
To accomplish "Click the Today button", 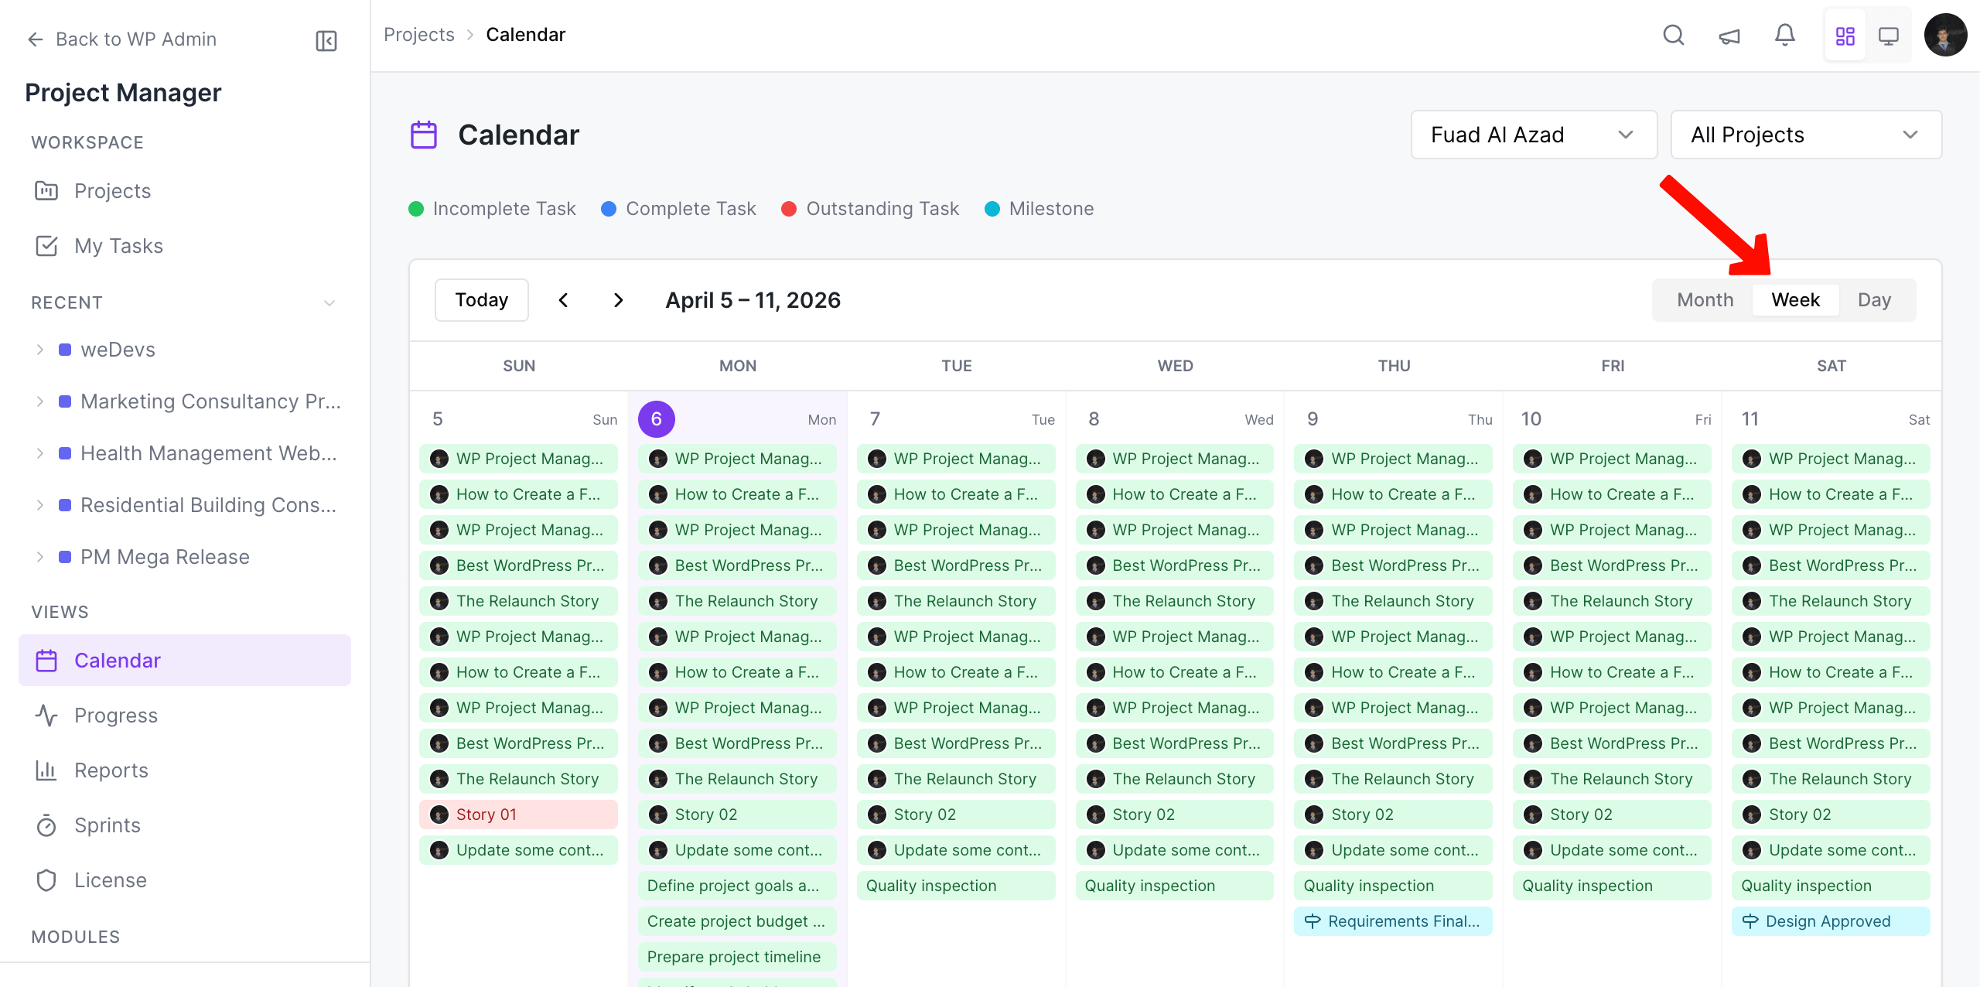I will tap(480, 299).
